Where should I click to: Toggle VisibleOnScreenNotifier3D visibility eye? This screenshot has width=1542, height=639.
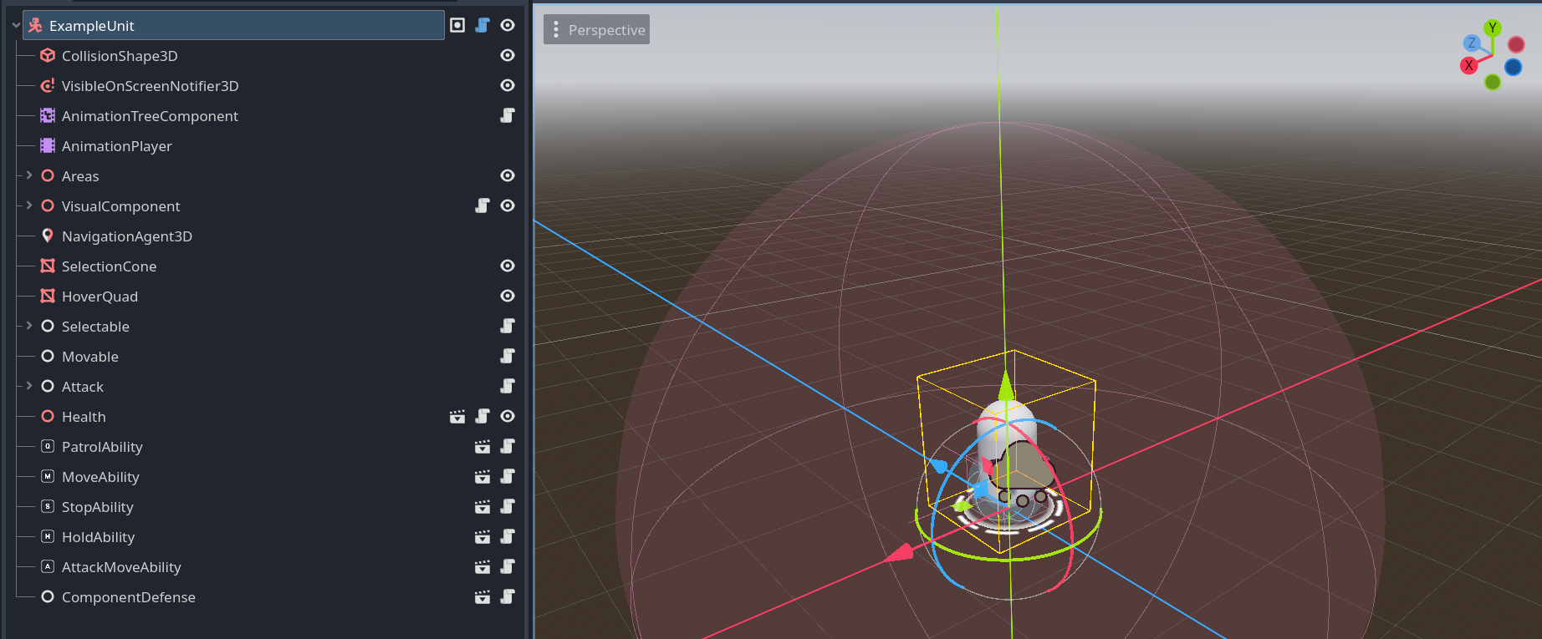click(x=508, y=85)
